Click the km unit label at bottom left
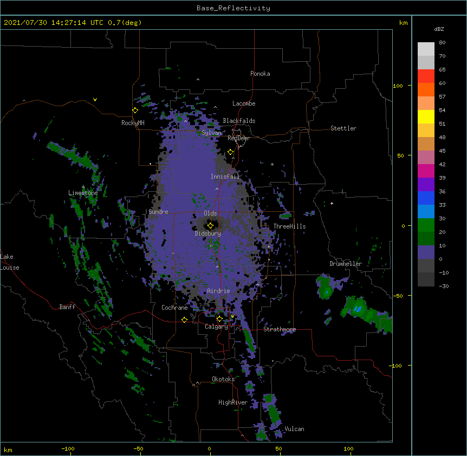Viewport: 467px width, 456px height. tap(8, 450)
